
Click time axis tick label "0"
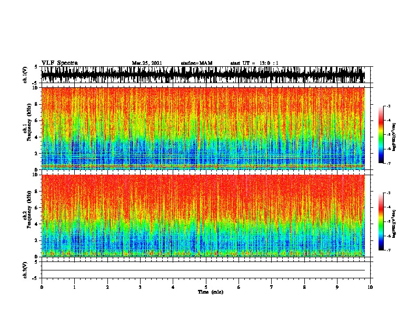pos(42,287)
